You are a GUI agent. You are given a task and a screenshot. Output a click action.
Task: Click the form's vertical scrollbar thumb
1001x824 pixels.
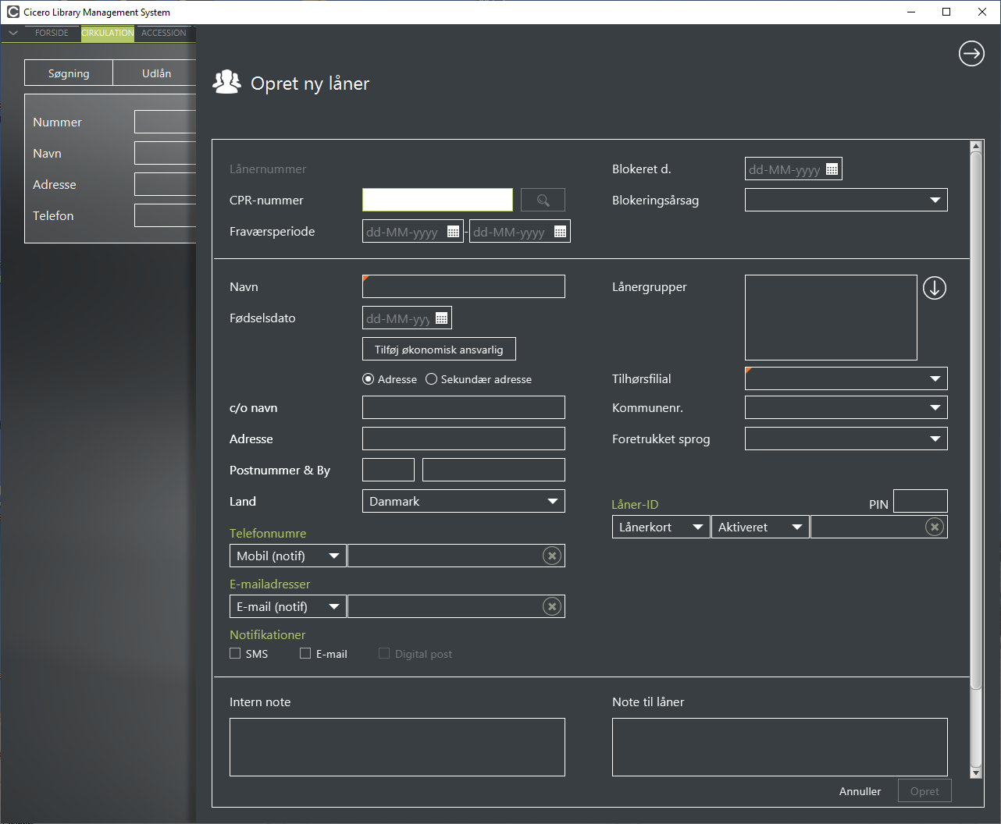(975, 421)
